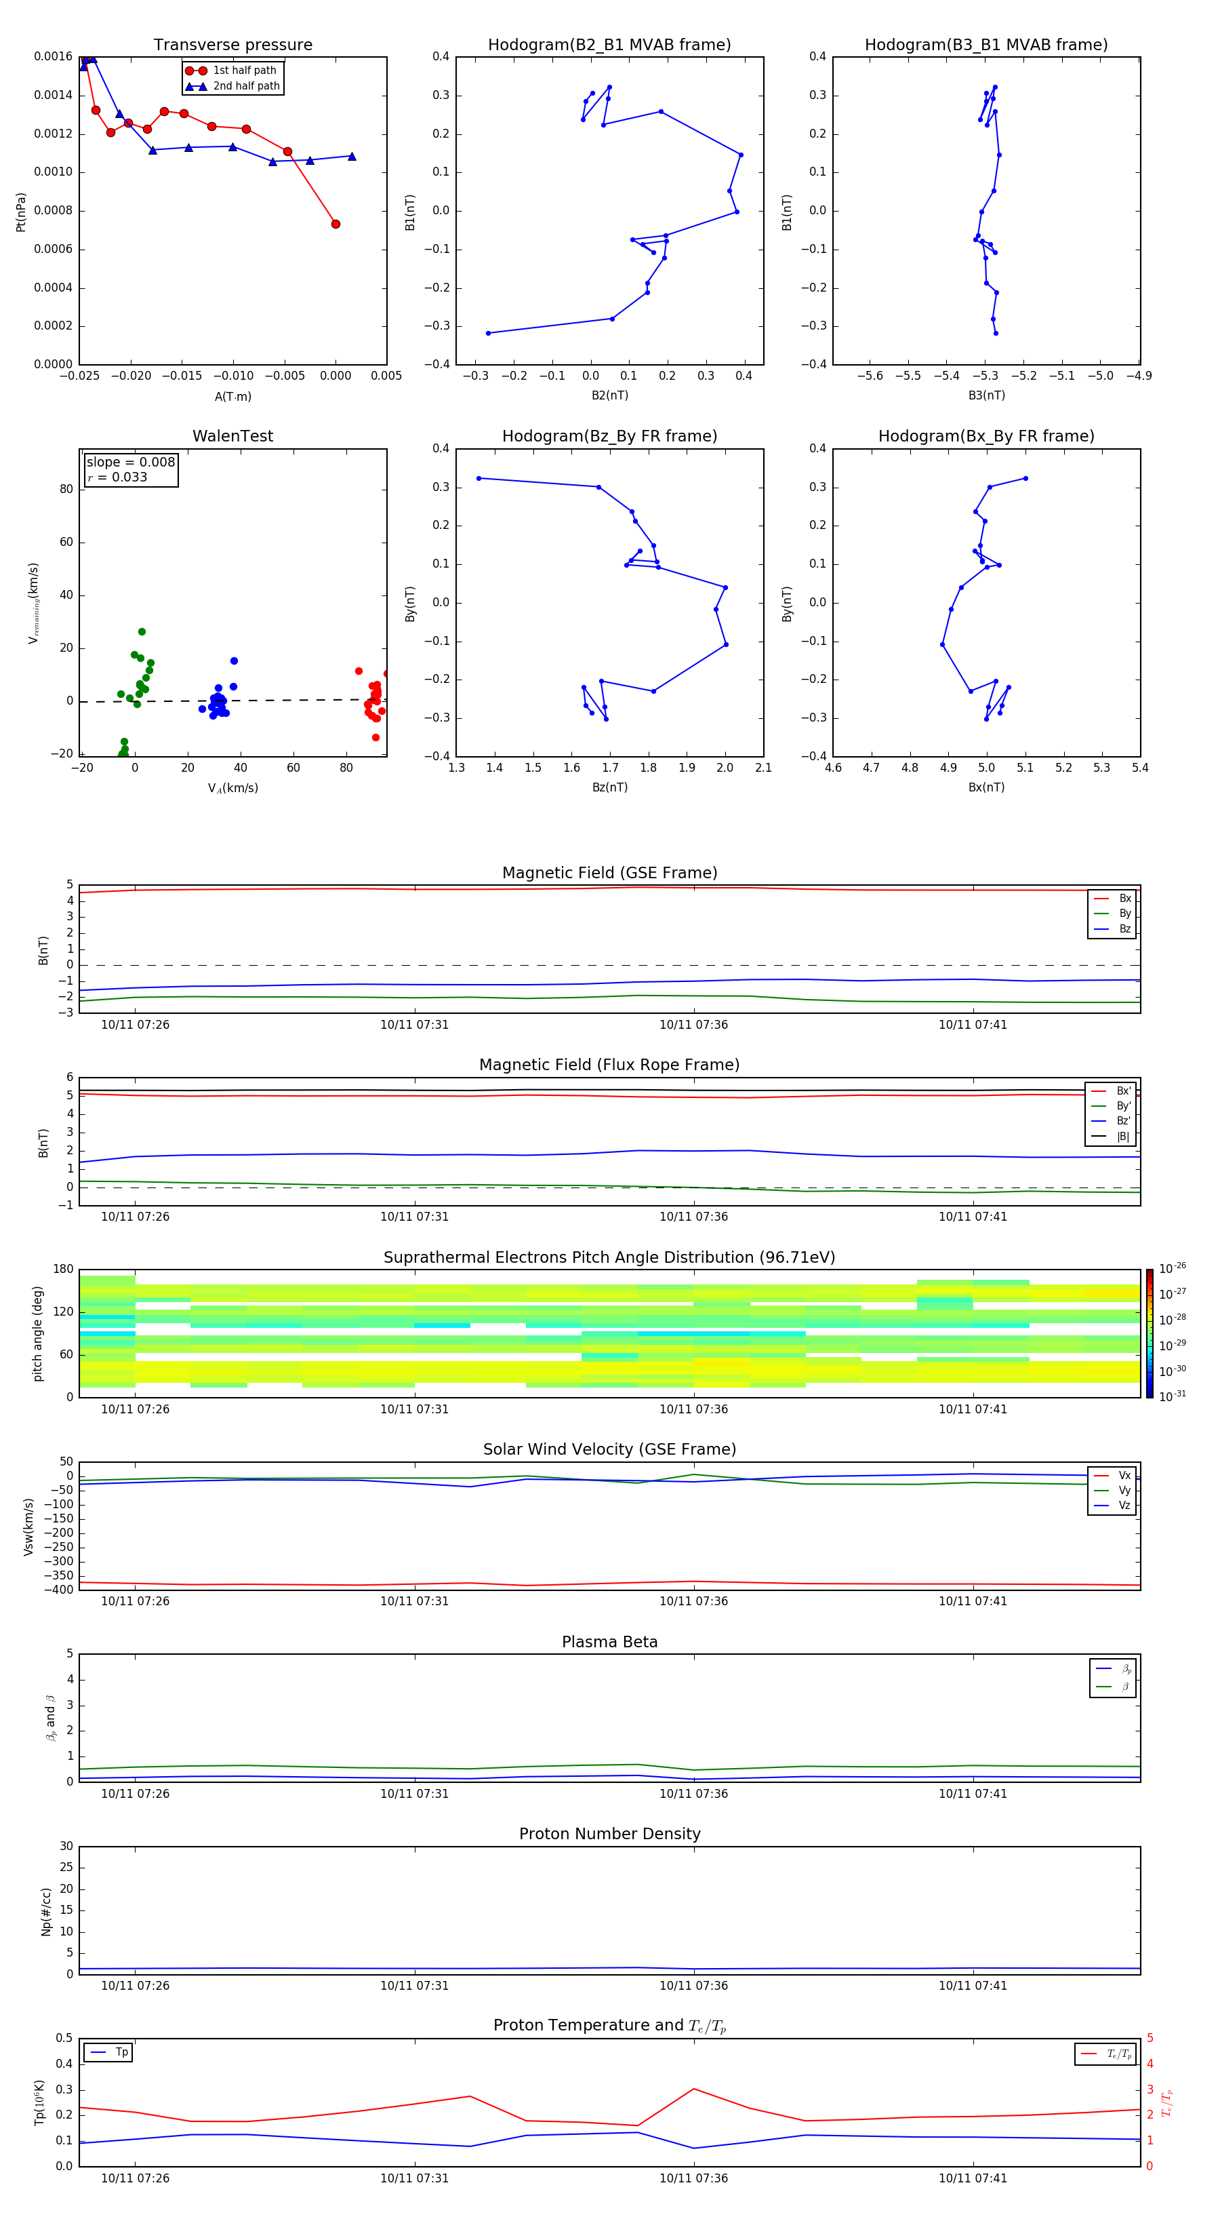The height and width of the screenshot is (2238, 1220).
Task: Click the 'Hodogram(B3_B1 MVAB frame)' title
Action: point(985,44)
